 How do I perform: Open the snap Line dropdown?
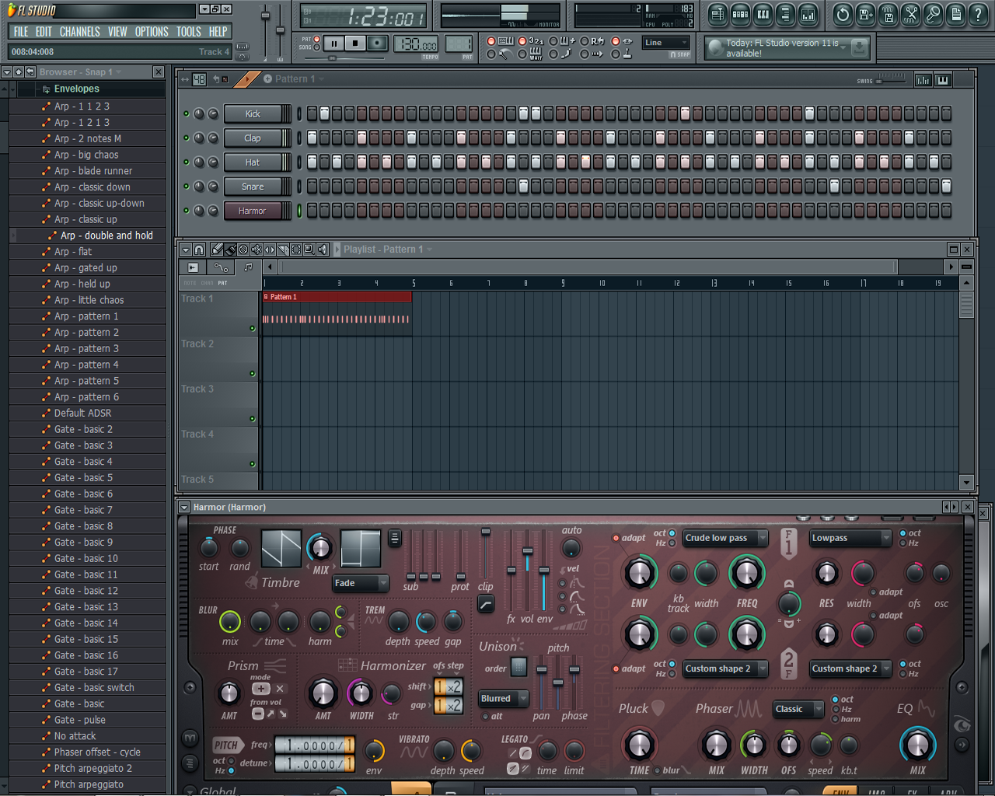(x=665, y=43)
